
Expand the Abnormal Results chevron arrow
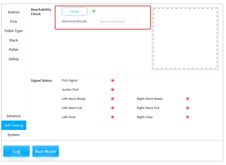[x=137, y=22]
